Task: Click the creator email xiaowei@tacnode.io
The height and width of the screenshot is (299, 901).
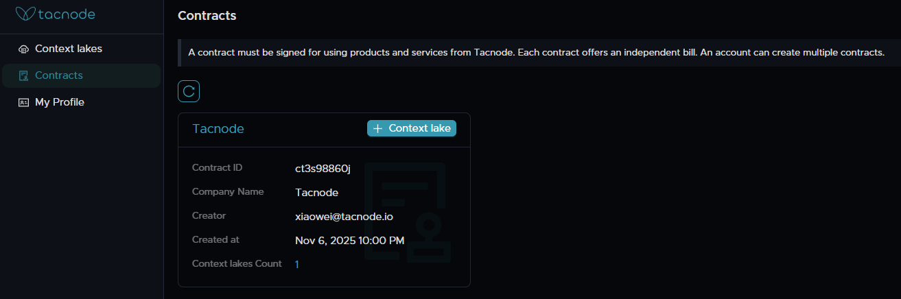Action: [x=344, y=216]
